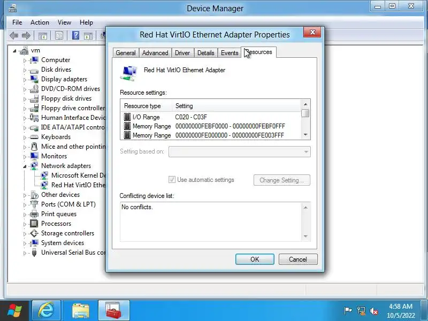Open the View menu
The width and height of the screenshot is (428, 321).
[64, 22]
